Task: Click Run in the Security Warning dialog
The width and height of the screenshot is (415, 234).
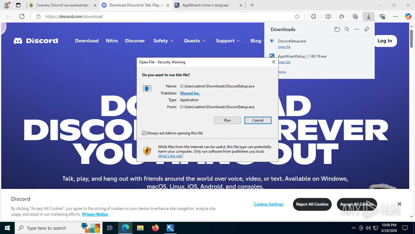Action: pyautogui.click(x=227, y=120)
